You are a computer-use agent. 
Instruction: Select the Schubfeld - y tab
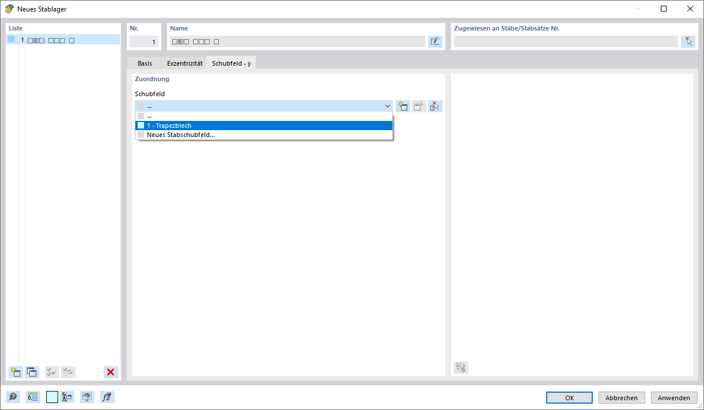[x=231, y=63]
